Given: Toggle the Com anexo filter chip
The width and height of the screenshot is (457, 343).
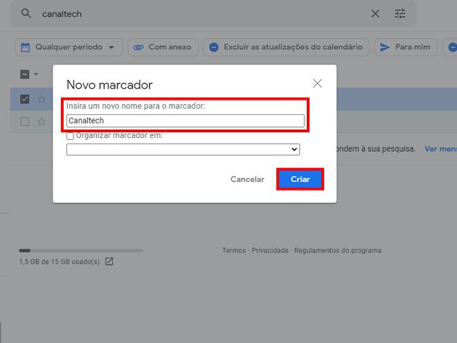Looking at the screenshot, I should point(163,47).
